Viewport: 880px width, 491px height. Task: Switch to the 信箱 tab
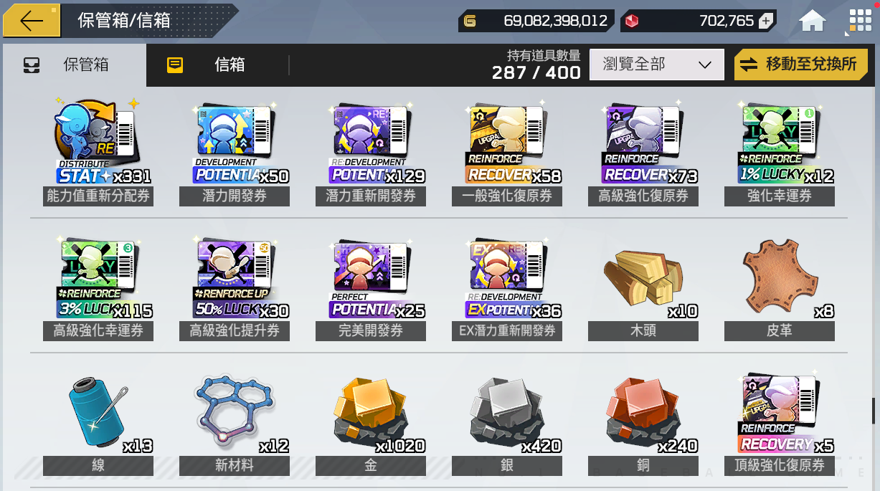[x=219, y=65]
